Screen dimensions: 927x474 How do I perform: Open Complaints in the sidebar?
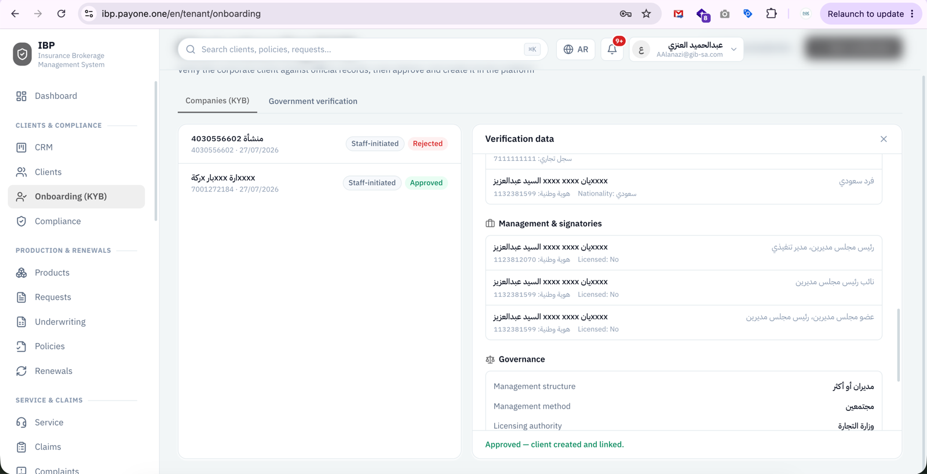[76, 469]
